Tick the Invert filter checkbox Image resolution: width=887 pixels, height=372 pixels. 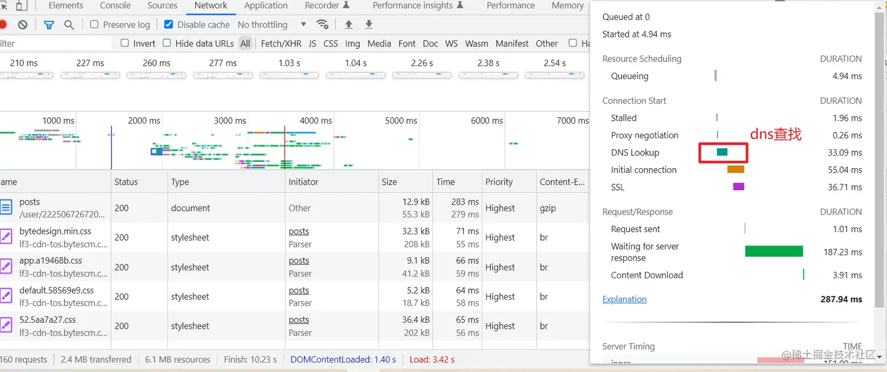(124, 43)
